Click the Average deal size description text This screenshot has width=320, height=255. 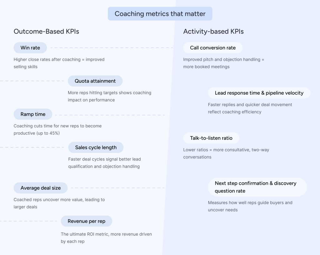click(59, 203)
